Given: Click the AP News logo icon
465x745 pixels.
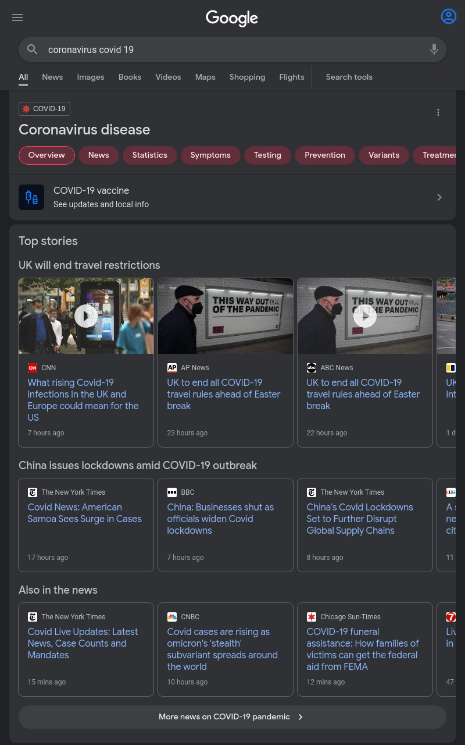Looking at the screenshot, I should click(172, 368).
